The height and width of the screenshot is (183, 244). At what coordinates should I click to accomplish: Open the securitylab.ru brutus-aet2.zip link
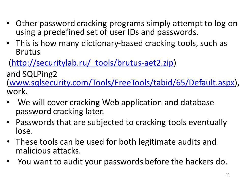[93, 63]
